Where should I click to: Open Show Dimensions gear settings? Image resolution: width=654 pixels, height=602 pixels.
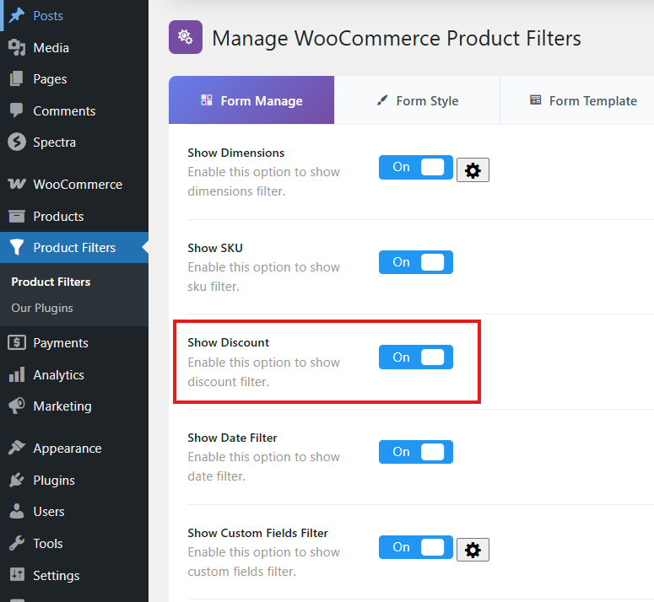(x=473, y=170)
